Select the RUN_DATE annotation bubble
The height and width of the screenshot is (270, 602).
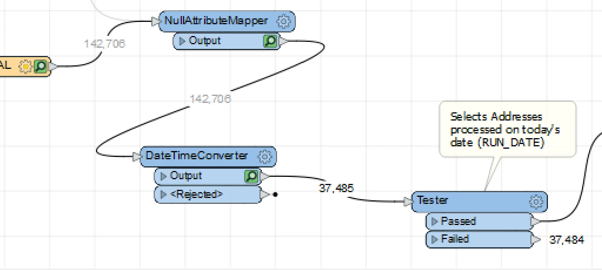(x=507, y=129)
